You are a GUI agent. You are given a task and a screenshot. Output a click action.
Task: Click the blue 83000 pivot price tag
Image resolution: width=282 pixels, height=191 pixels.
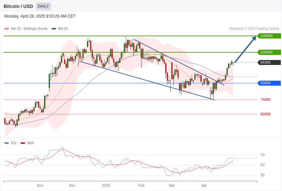pyautogui.click(x=269, y=83)
